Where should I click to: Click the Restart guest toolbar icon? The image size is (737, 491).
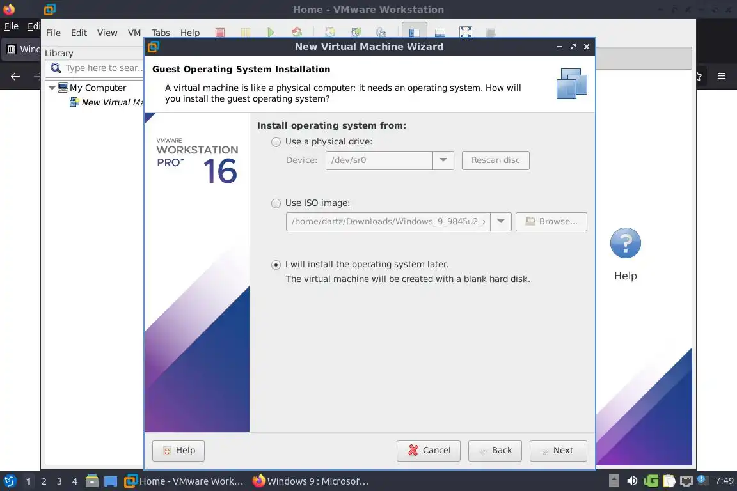[297, 33]
